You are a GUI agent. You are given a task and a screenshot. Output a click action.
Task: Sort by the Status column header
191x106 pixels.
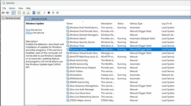coord(120,24)
